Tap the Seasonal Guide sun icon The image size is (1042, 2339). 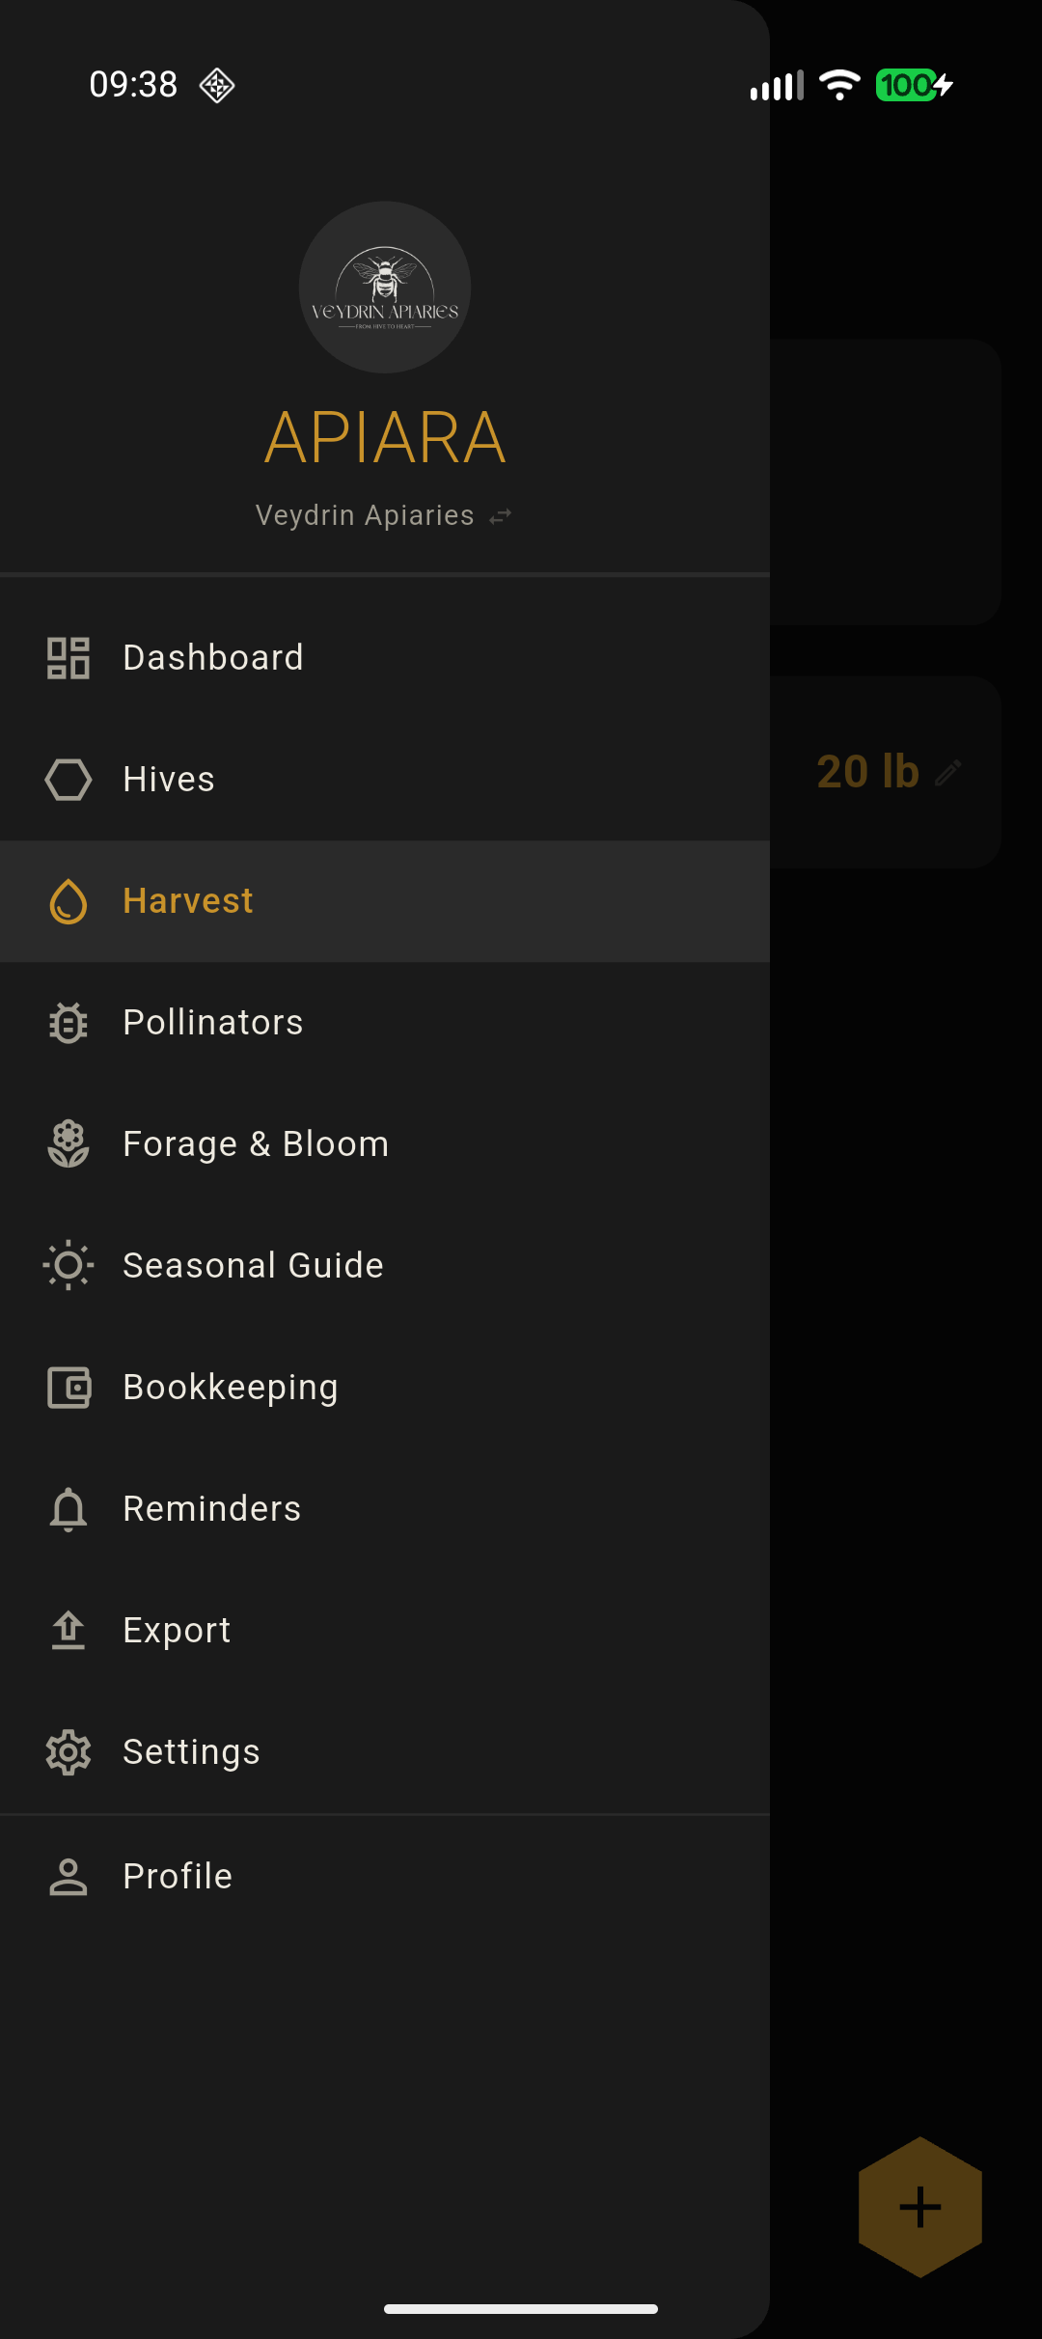pyautogui.click(x=69, y=1265)
